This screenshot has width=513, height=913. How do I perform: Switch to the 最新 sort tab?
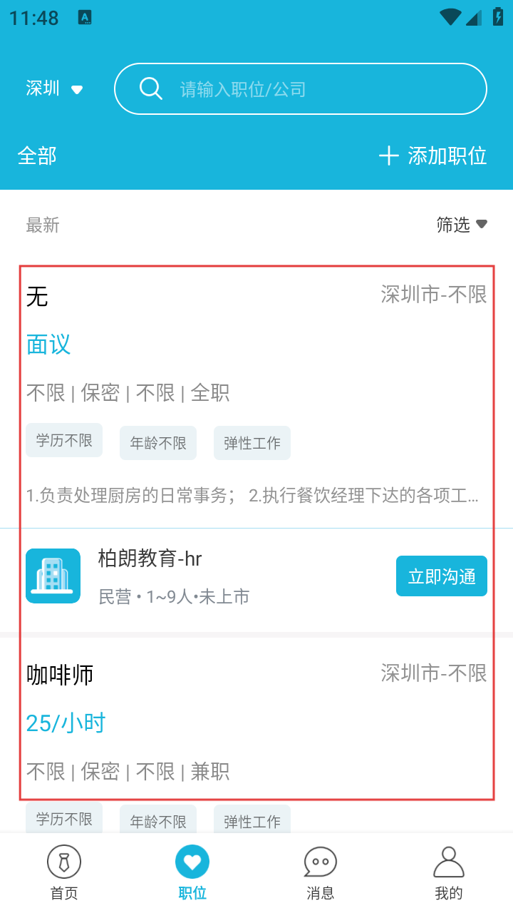tap(43, 225)
